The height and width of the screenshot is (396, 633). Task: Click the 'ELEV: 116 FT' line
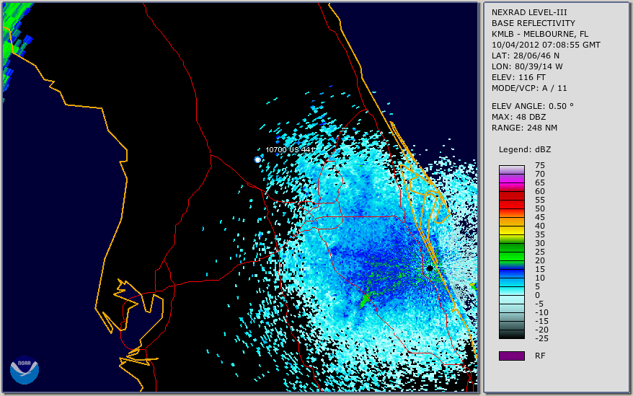point(518,77)
